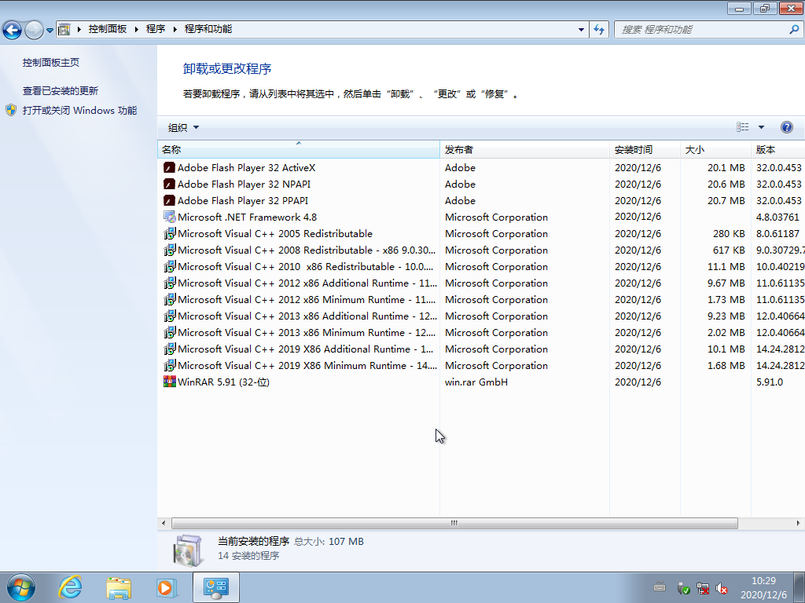Click the refresh icon beside the address bar
The height and width of the screenshot is (603, 805).
click(598, 29)
